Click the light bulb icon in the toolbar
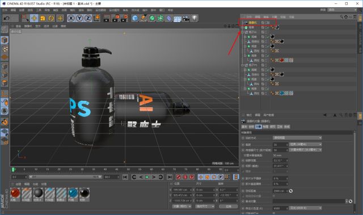 [195, 18]
